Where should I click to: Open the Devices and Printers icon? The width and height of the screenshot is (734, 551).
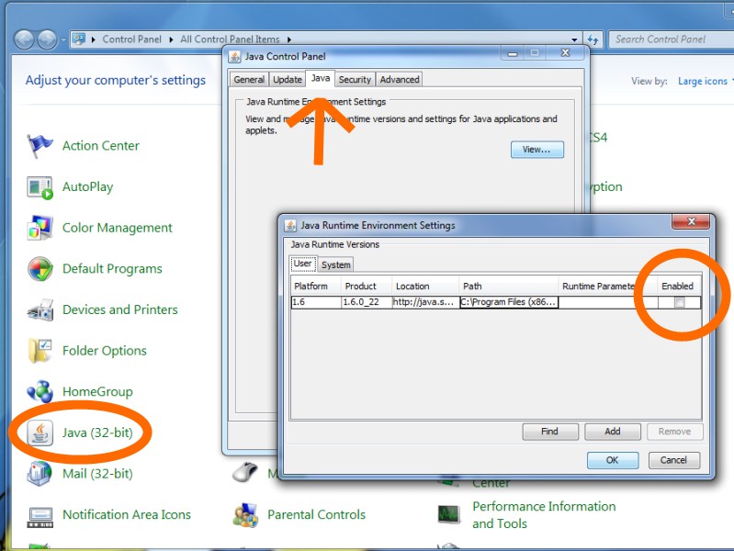click(x=40, y=310)
